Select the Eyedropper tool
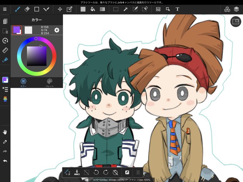Image resolution: width=243 pixels, height=182 pixels. click(5, 142)
